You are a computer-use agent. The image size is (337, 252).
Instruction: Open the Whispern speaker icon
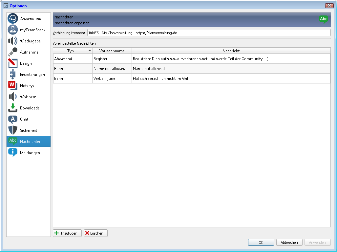(x=13, y=97)
